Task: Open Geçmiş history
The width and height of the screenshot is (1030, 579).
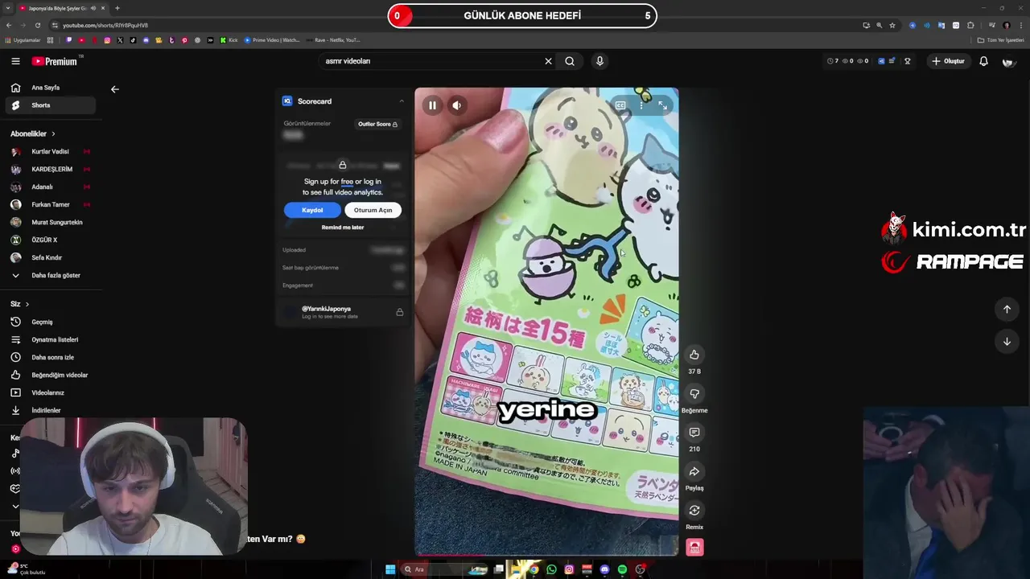Action: tap(50, 322)
